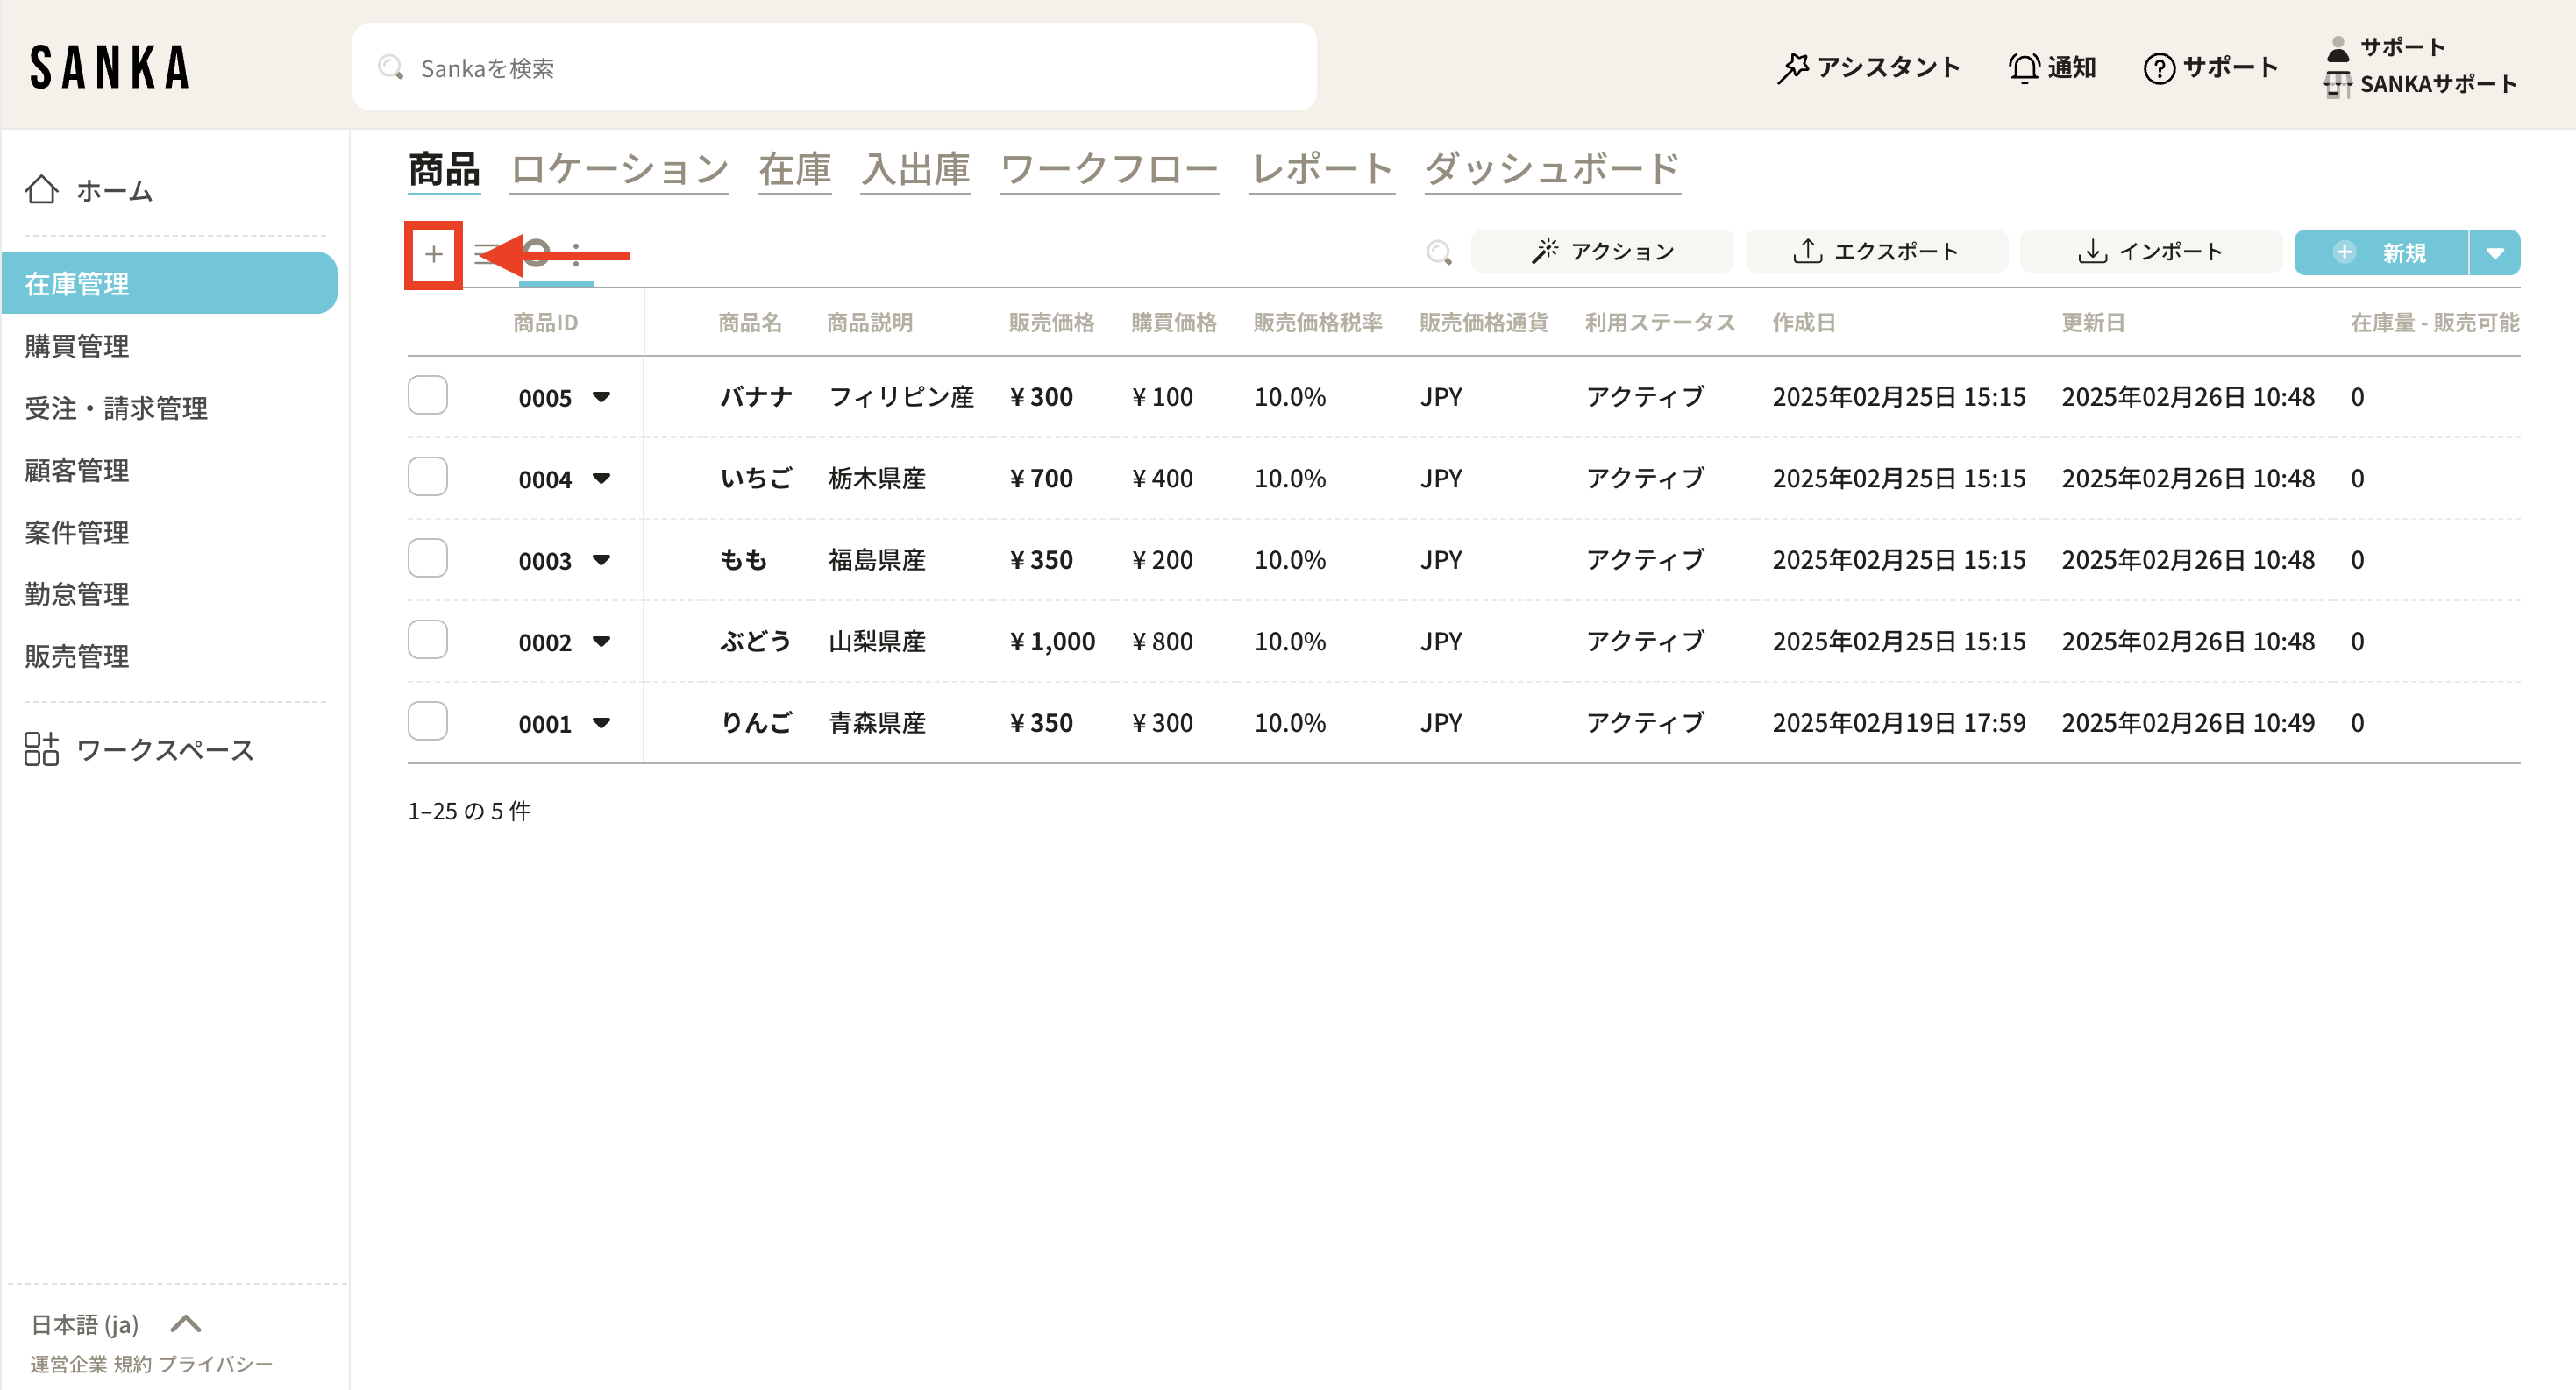
Task: Expand the dropdown arrow next to 0004
Action: click(x=601, y=479)
